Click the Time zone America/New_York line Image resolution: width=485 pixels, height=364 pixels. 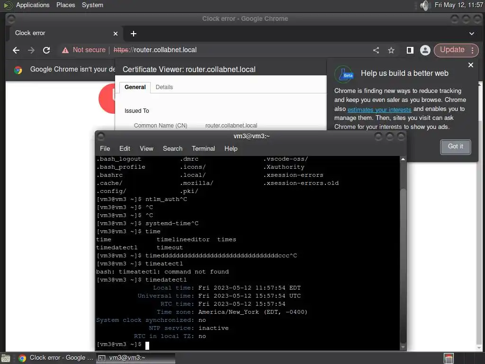click(232, 312)
